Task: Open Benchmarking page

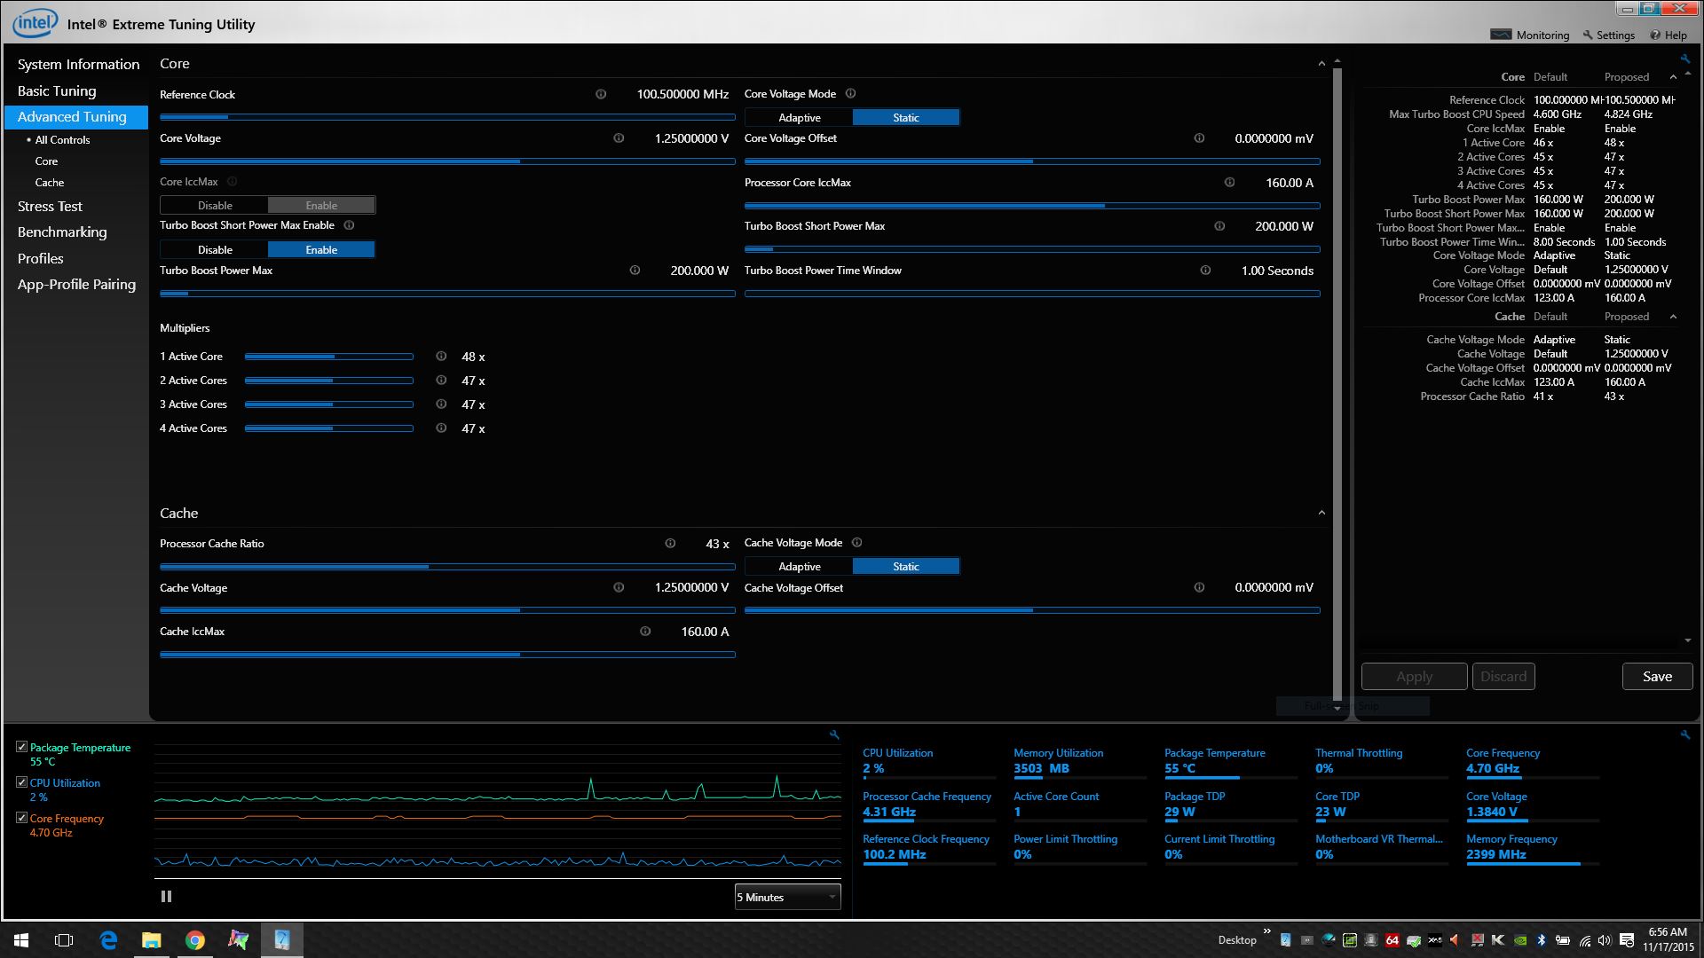Action: [62, 232]
